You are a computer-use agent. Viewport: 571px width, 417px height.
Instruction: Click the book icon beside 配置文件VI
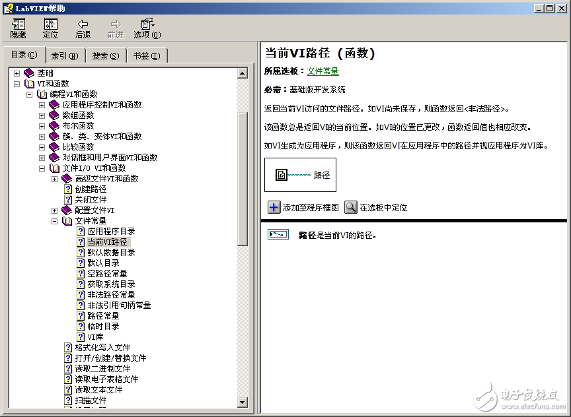click(x=67, y=210)
